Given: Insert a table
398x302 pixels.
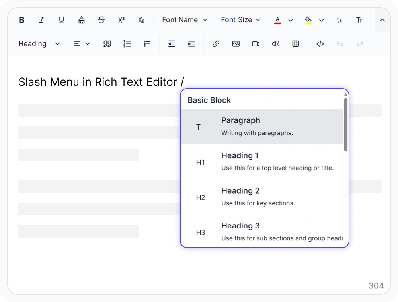Looking at the screenshot, I should [x=296, y=44].
